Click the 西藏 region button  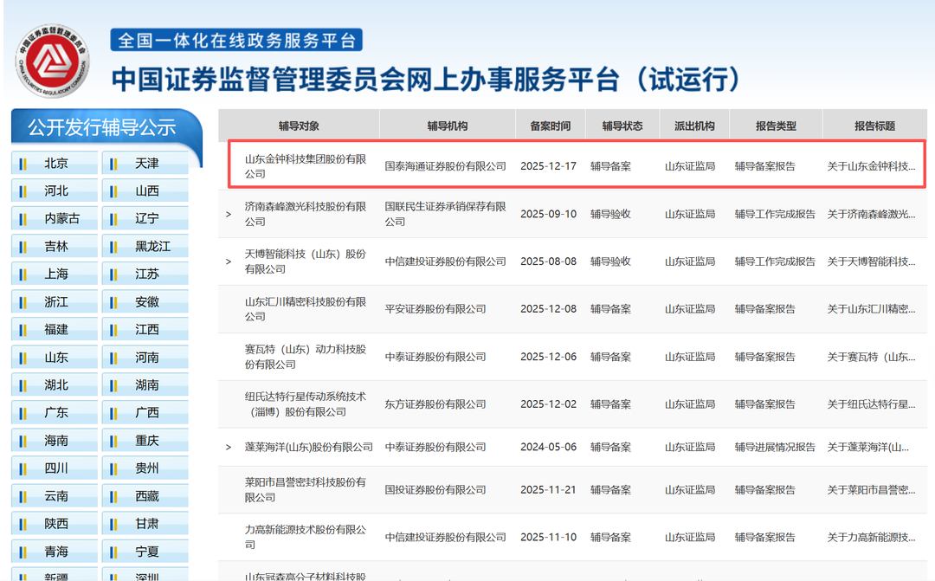click(147, 496)
